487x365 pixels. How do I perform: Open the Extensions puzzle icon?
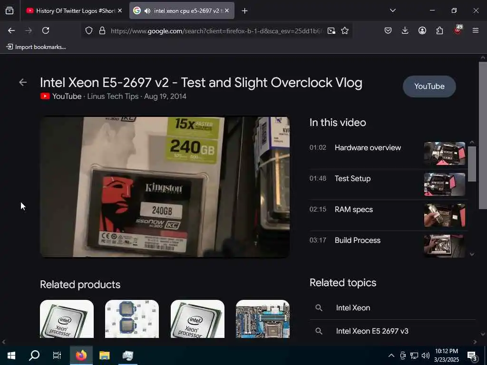point(439,30)
